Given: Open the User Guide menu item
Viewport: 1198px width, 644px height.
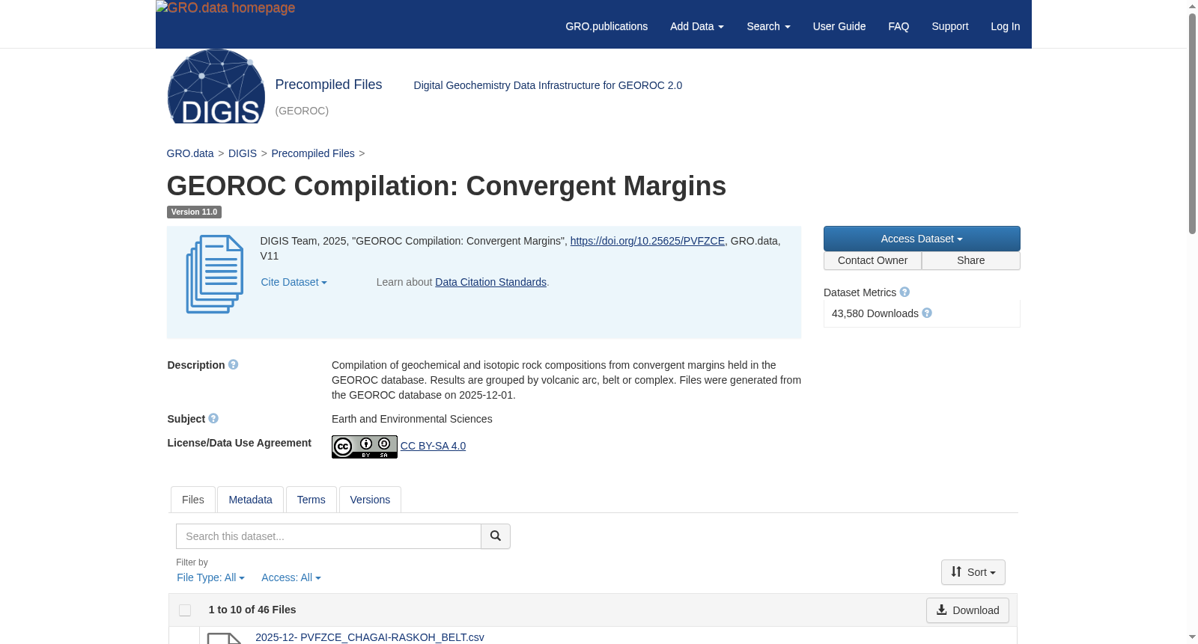Looking at the screenshot, I should tap(839, 26).
